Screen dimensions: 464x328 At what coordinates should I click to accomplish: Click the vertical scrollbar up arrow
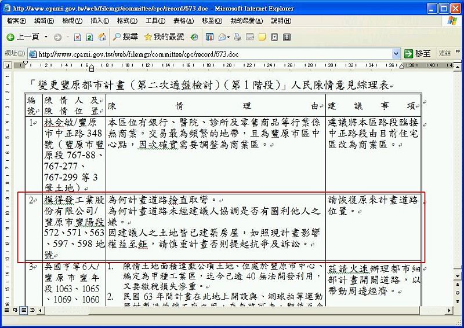(458, 67)
